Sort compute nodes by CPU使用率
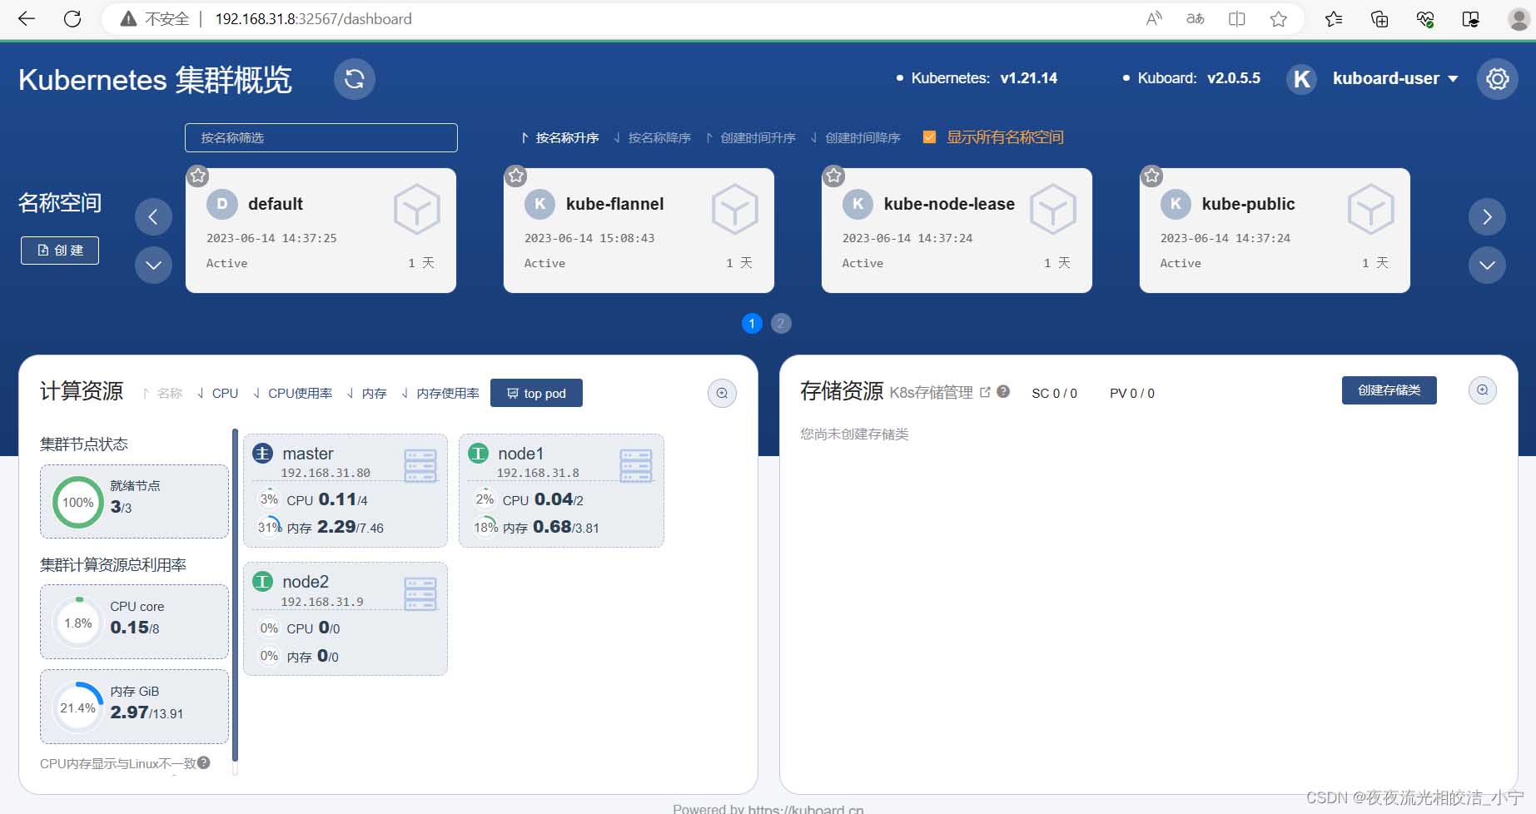This screenshot has width=1536, height=814. pyautogui.click(x=292, y=393)
